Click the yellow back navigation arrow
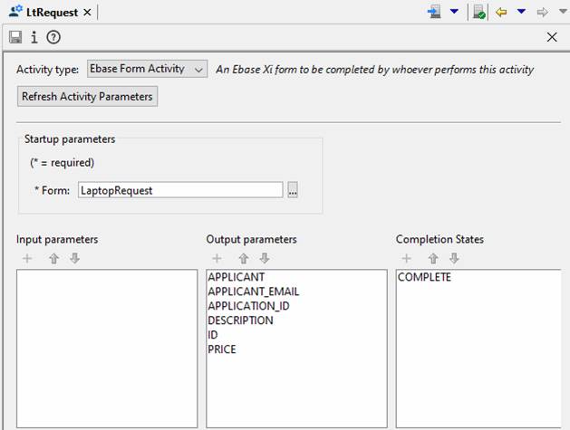The image size is (570, 430). point(500,12)
